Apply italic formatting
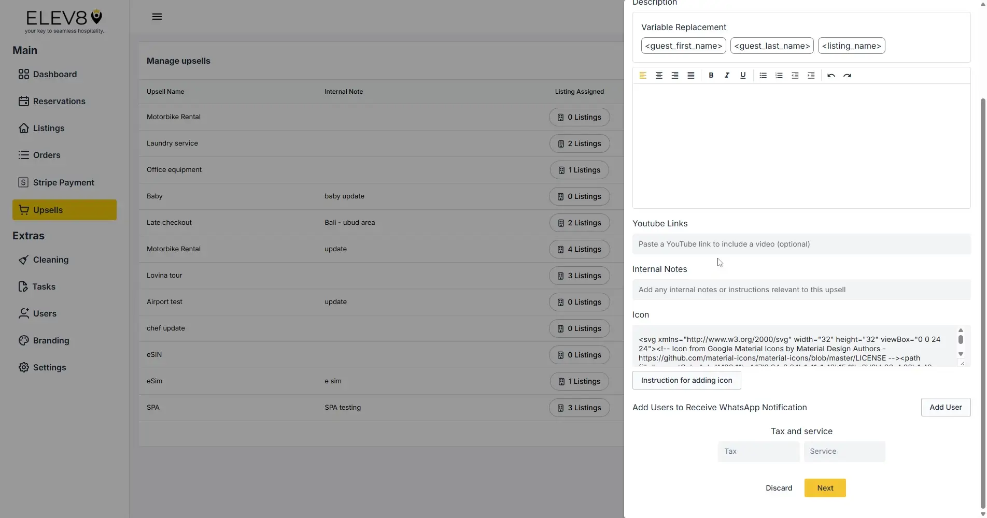Viewport: 987px width, 518px height. [x=726, y=75]
